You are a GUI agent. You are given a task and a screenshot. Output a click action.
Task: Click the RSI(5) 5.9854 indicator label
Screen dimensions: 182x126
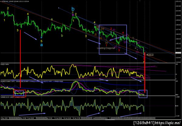pyautogui.click(x=5, y=64)
